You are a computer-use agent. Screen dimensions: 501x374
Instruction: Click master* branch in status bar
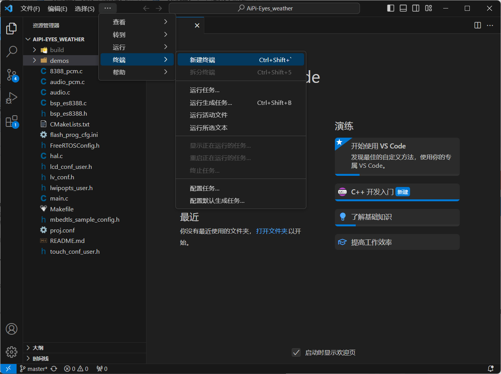click(x=34, y=369)
